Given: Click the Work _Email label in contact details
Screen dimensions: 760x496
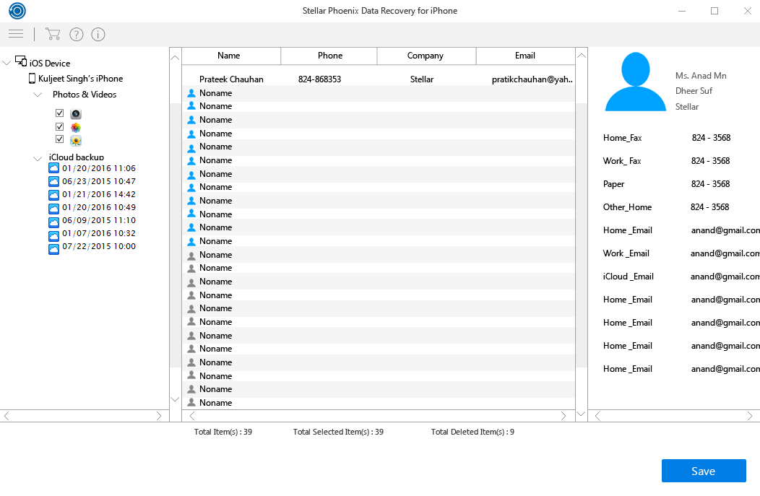Looking at the screenshot, I should tap(626, 253).
